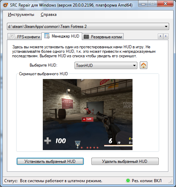
Task: Click the Менеджер HUD tab icon
Action: [47, 36]
